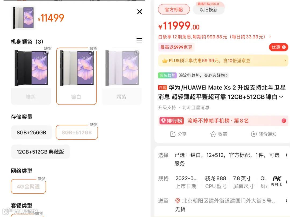The height and width of the screenshot is (217, 290).
Task: Choose 4G全网通 network type
Action: click(x=28, y=186)
